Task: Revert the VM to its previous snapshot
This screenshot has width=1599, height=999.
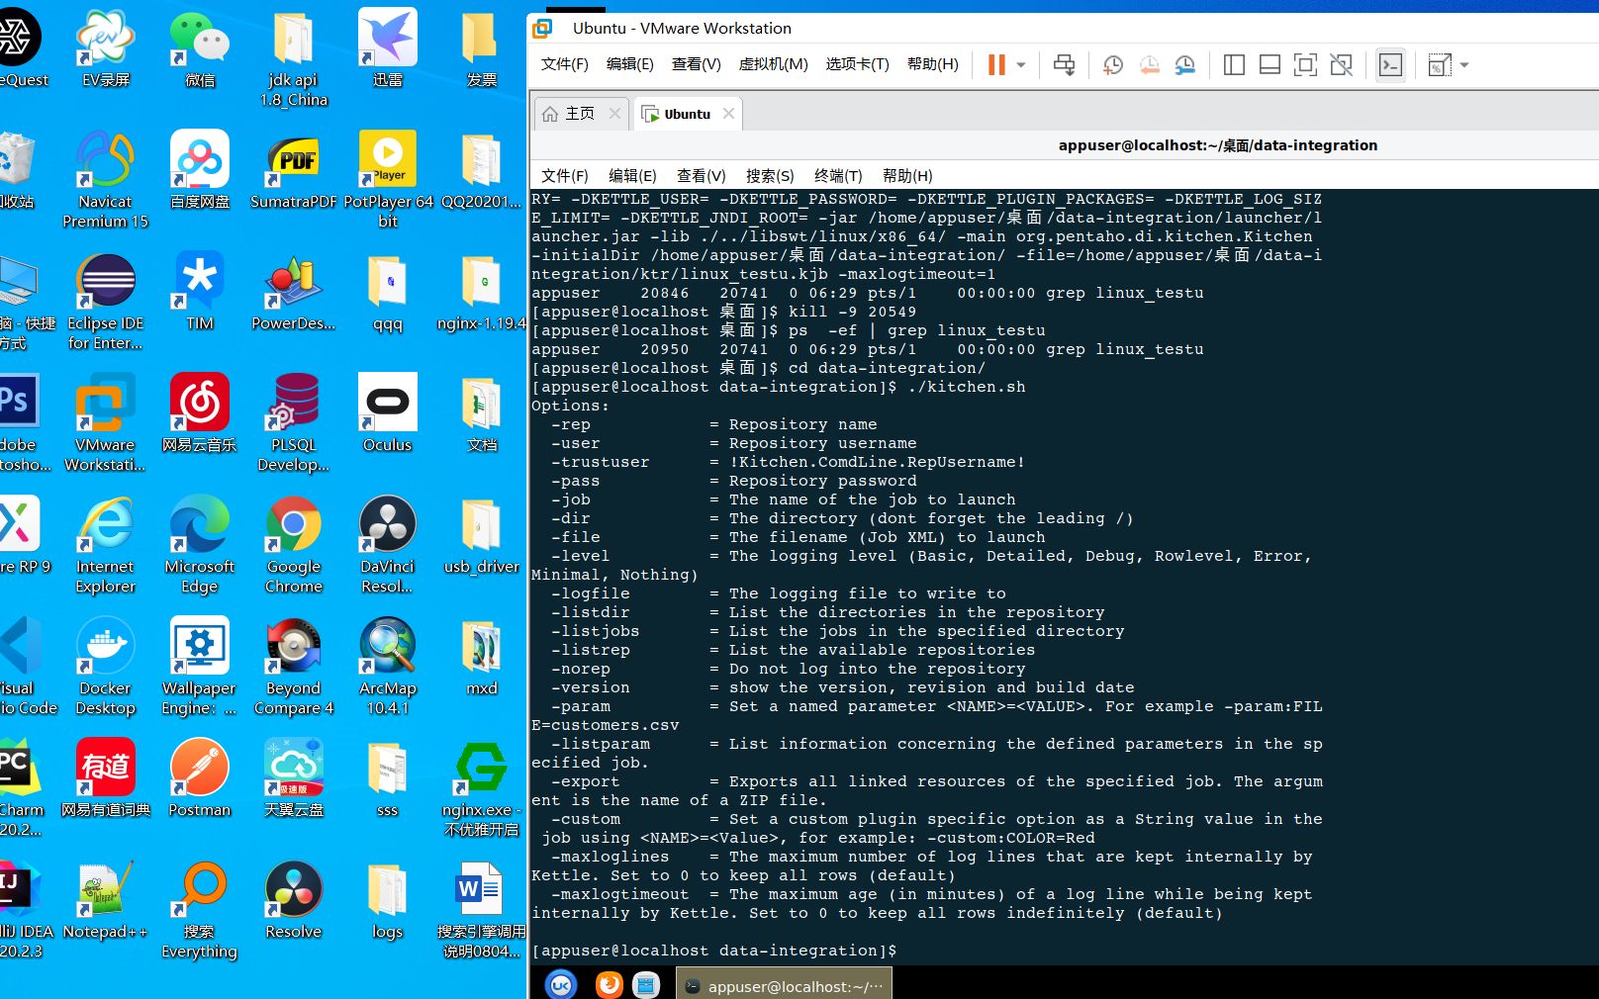Action: tap(1149, 65)
